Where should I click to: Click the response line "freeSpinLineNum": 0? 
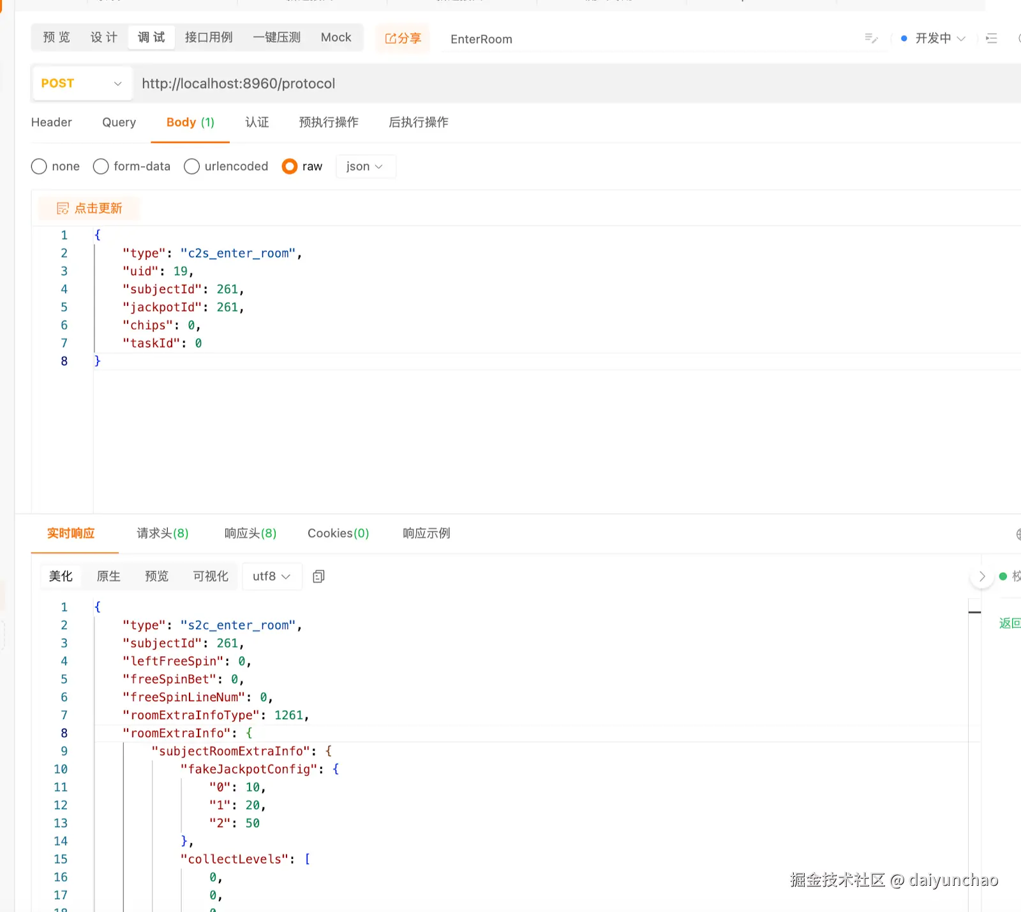pos(198,697)
